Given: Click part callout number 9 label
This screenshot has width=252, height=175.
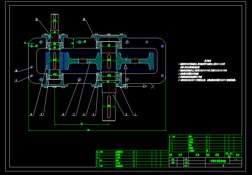Looking at the screenshot, I should coord(16,80).
